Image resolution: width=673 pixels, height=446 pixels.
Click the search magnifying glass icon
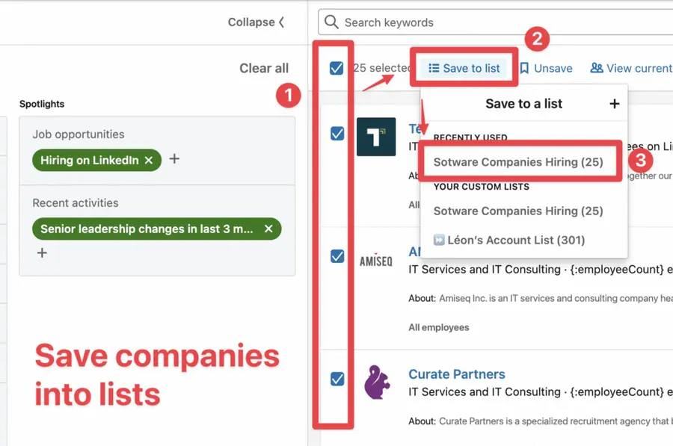pos(331,22)
